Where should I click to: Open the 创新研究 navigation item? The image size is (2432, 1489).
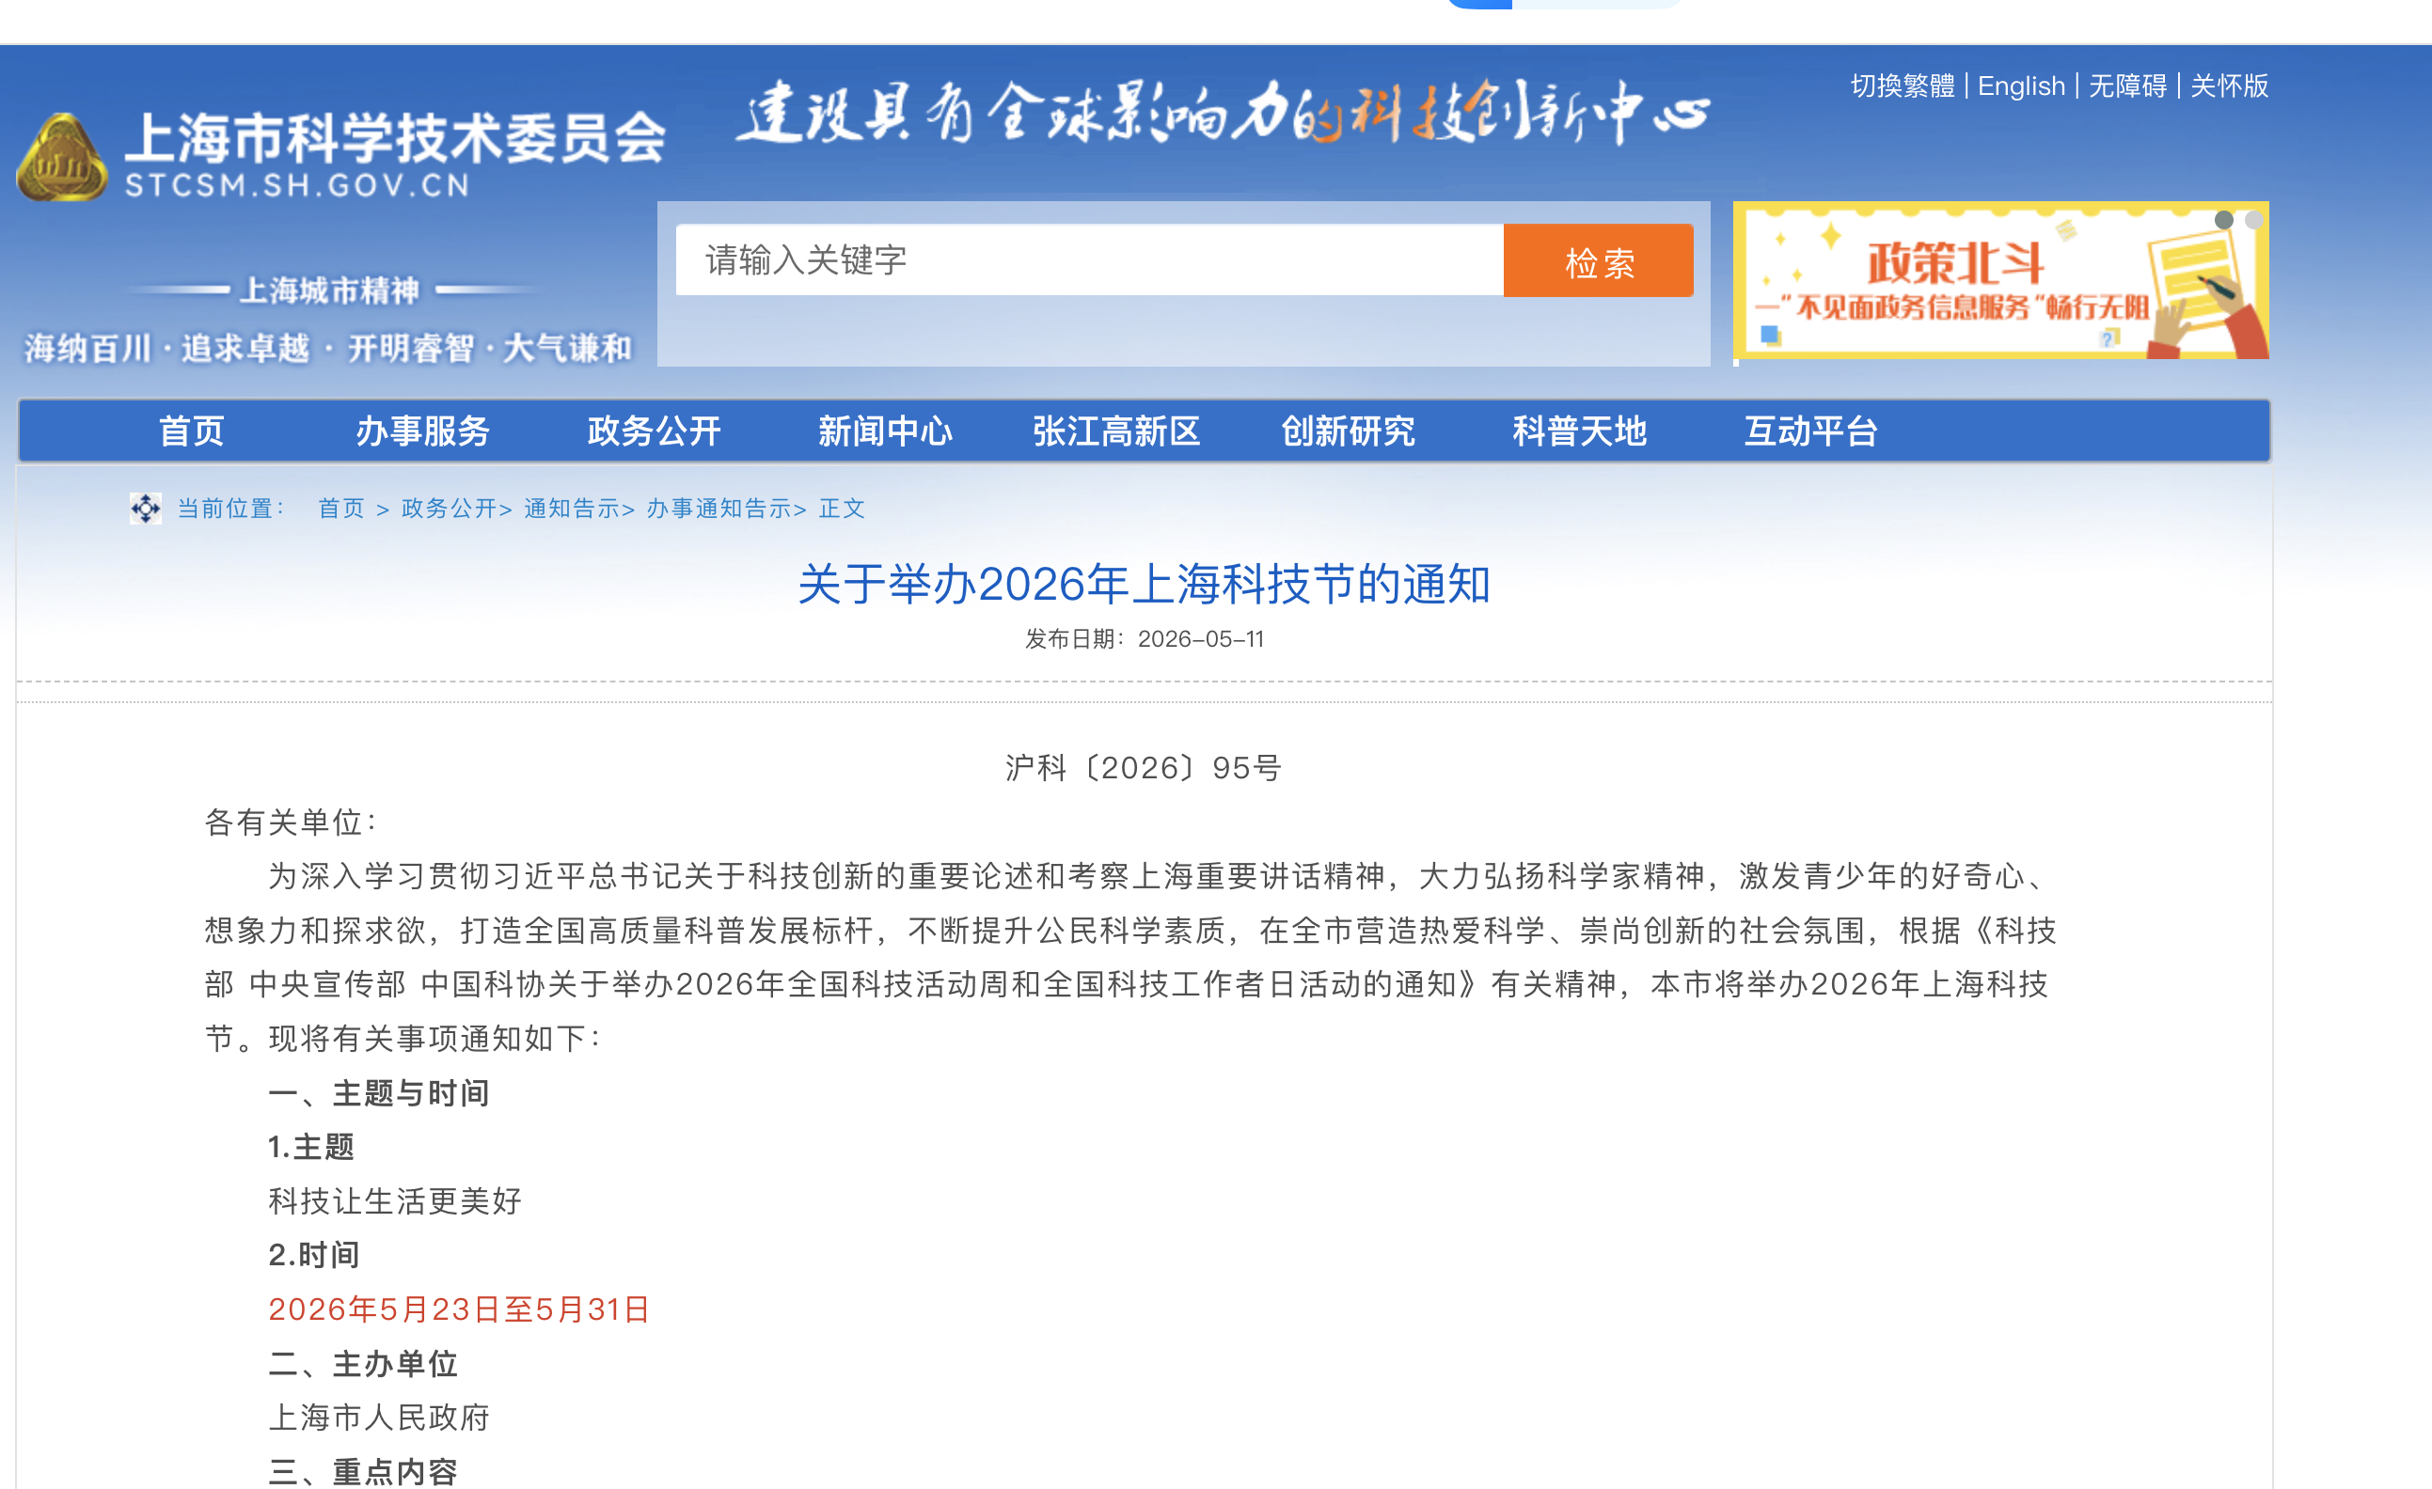point(1348,431)
